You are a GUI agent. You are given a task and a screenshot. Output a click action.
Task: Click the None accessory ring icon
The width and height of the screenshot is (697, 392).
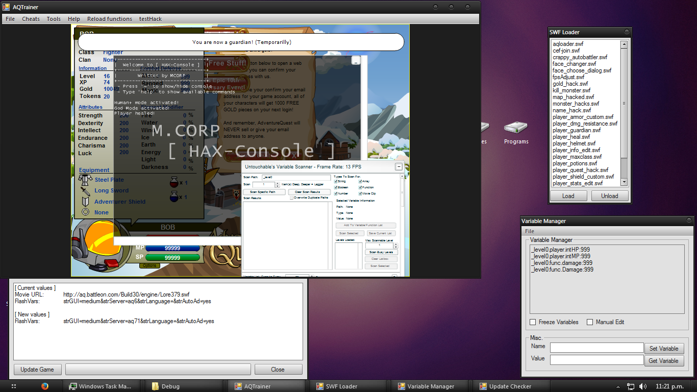click(85, 212)
